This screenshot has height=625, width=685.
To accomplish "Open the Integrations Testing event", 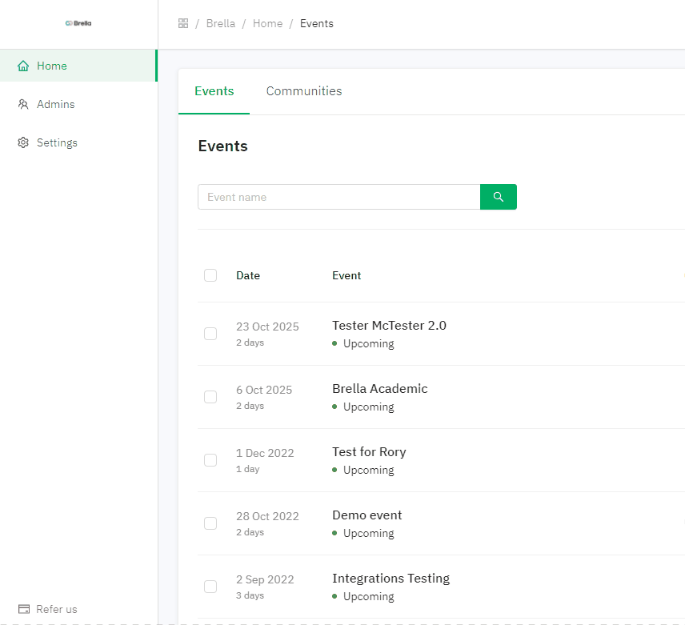I will click(391, 579).
